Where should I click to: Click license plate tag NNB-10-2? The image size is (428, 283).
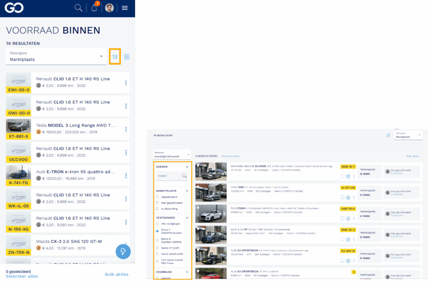[x=348, y=230]
